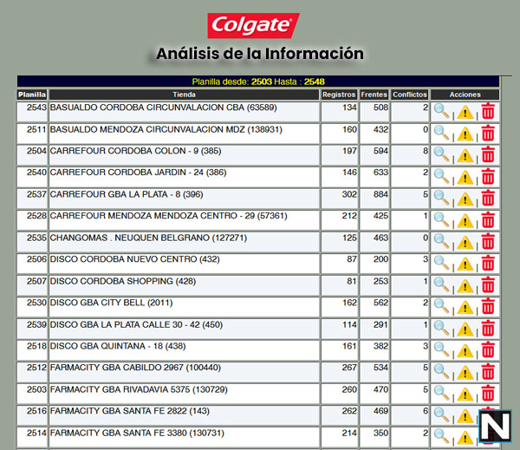Show warning for planilla 2506
The height and width of the screenshot is (450, 520).
465,264
